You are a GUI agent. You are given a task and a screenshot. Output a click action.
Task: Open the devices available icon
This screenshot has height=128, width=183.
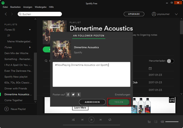pos(156,122)
